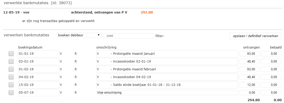
Task: Click the 'zoek' search field
Action: 128,36
